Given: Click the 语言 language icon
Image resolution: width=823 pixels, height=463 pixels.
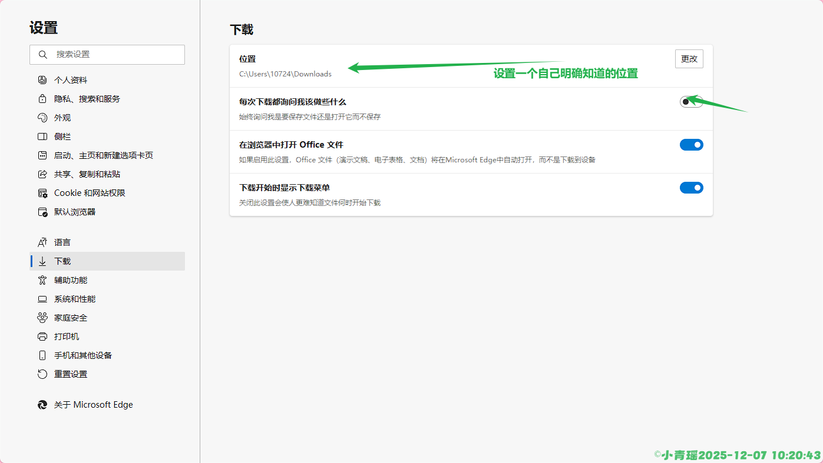Looking at the screenshot, I should tap(42, 242).
